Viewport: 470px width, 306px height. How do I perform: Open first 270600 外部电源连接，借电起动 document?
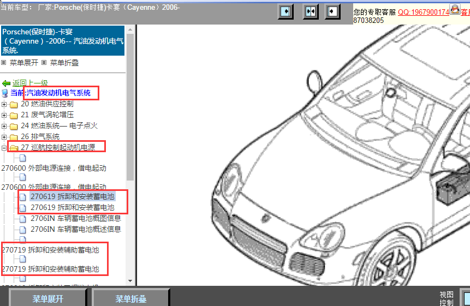(x=53, y=168)
